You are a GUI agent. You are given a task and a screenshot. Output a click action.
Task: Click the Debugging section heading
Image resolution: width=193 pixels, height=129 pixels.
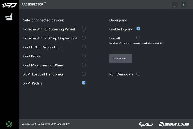tap(118, 20)
